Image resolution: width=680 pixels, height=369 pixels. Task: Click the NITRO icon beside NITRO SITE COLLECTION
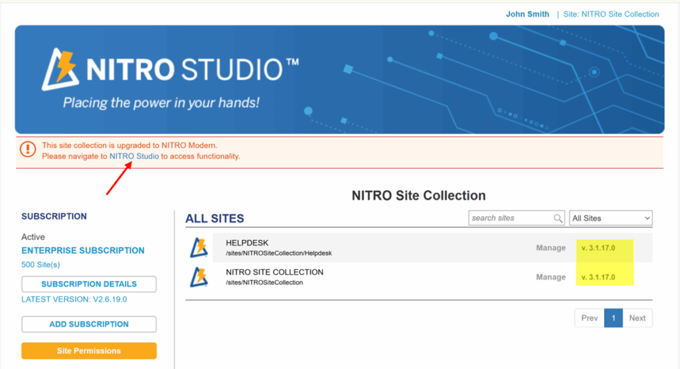click(199, 277)
